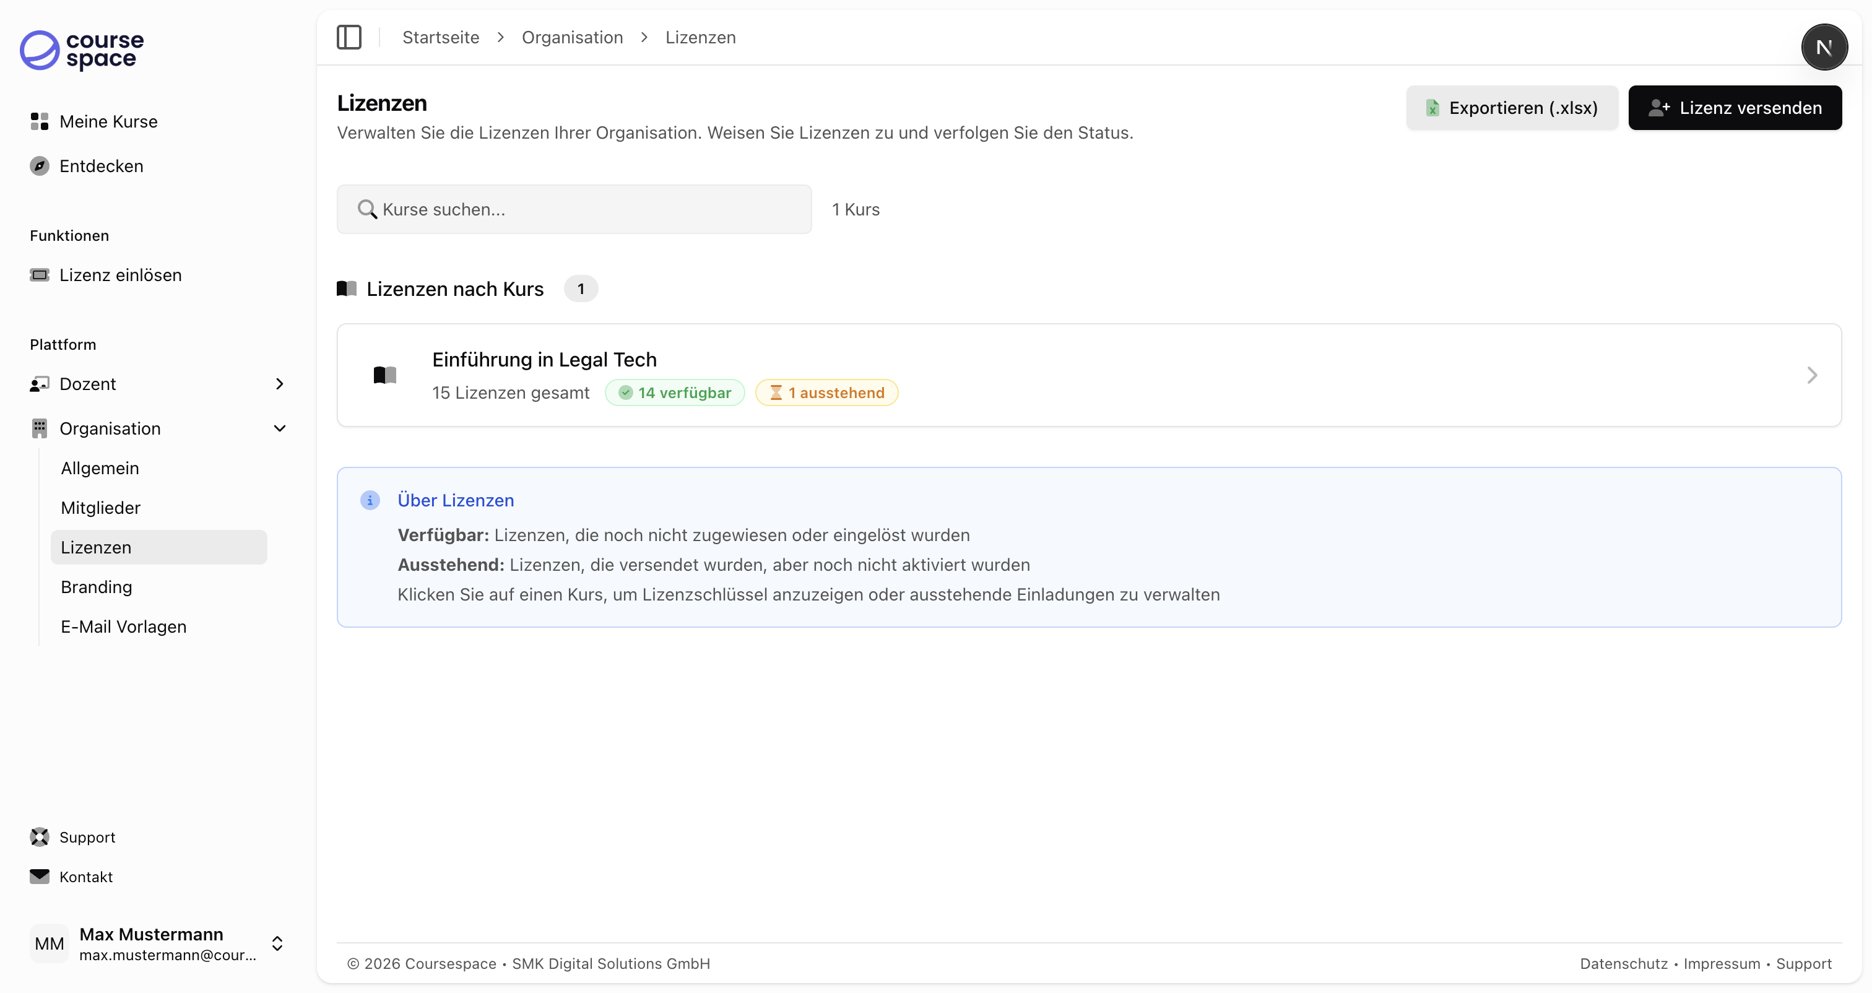Click the Exportieren (.xlsx) button

(x=1512, y=108)
